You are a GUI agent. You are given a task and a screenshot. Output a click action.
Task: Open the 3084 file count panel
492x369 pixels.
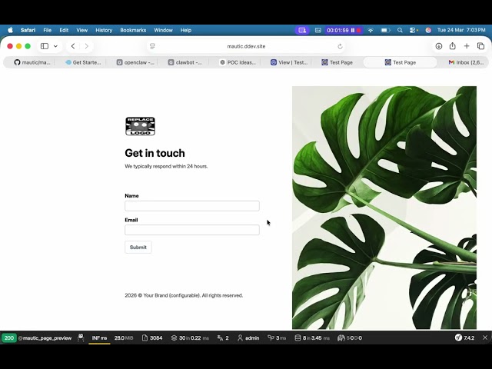coord(152,338)
